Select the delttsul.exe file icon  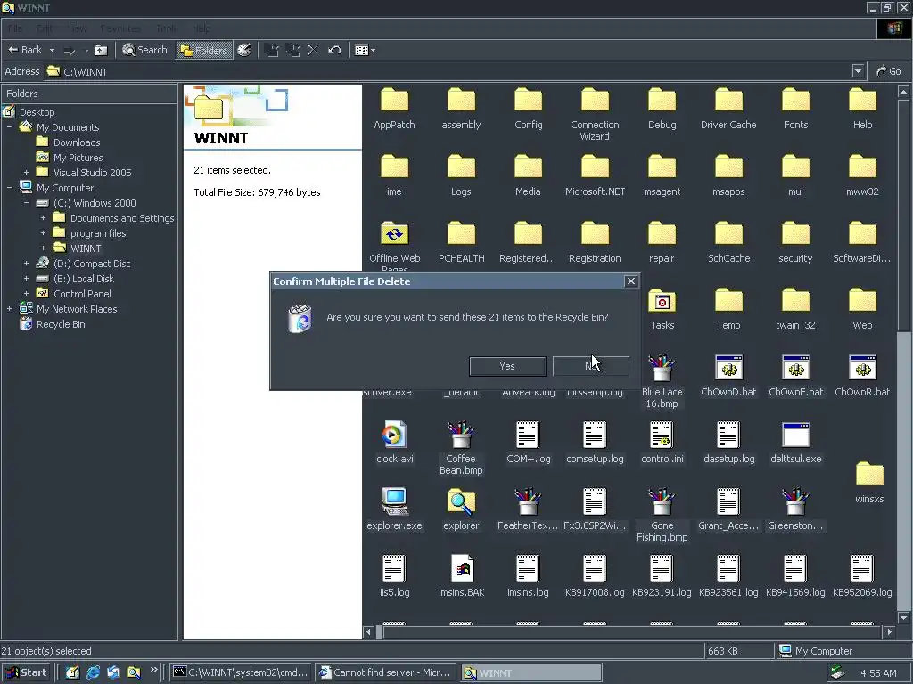795,435
